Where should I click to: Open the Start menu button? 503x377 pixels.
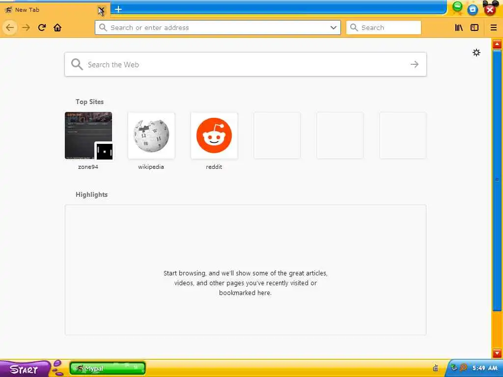(x=24, y=369)
